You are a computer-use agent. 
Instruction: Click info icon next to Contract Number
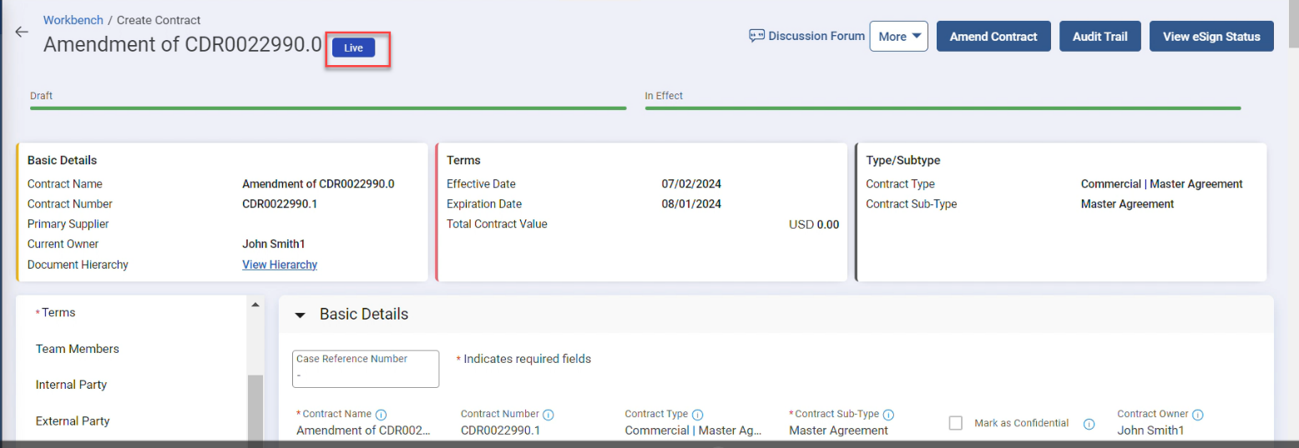point(548,415)
